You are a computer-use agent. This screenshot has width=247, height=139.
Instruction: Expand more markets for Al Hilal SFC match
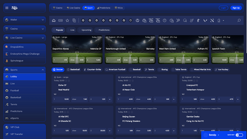point(110,131)
